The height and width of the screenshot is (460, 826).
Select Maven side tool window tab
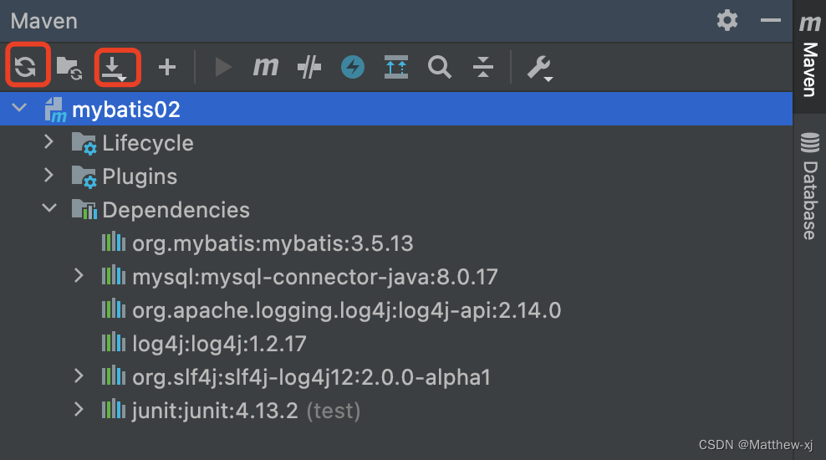pyautogui.click(x=809, y=55)
